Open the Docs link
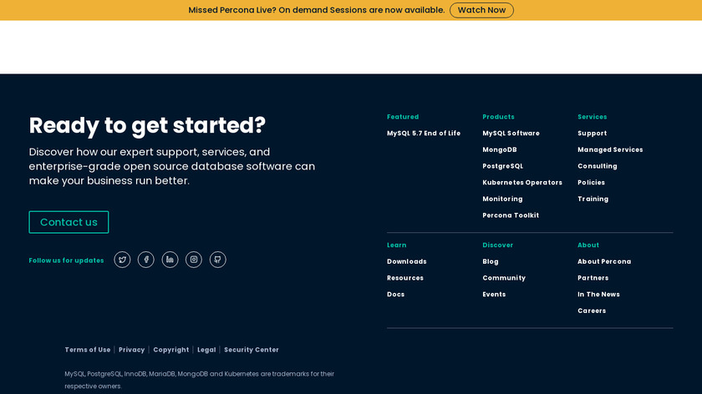 pos(396,295)
